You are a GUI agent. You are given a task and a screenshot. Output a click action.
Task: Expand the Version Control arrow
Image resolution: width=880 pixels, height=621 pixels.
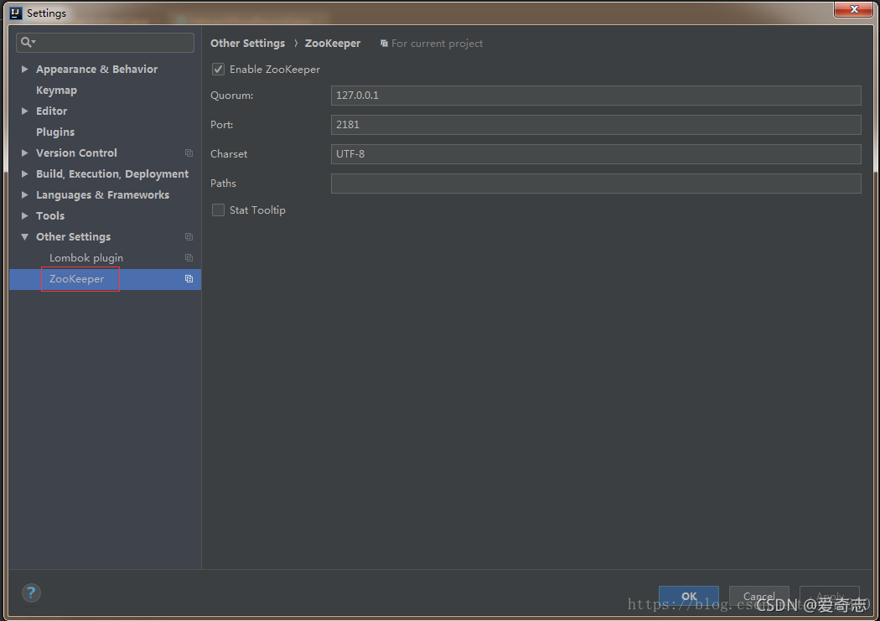point(24,153)
